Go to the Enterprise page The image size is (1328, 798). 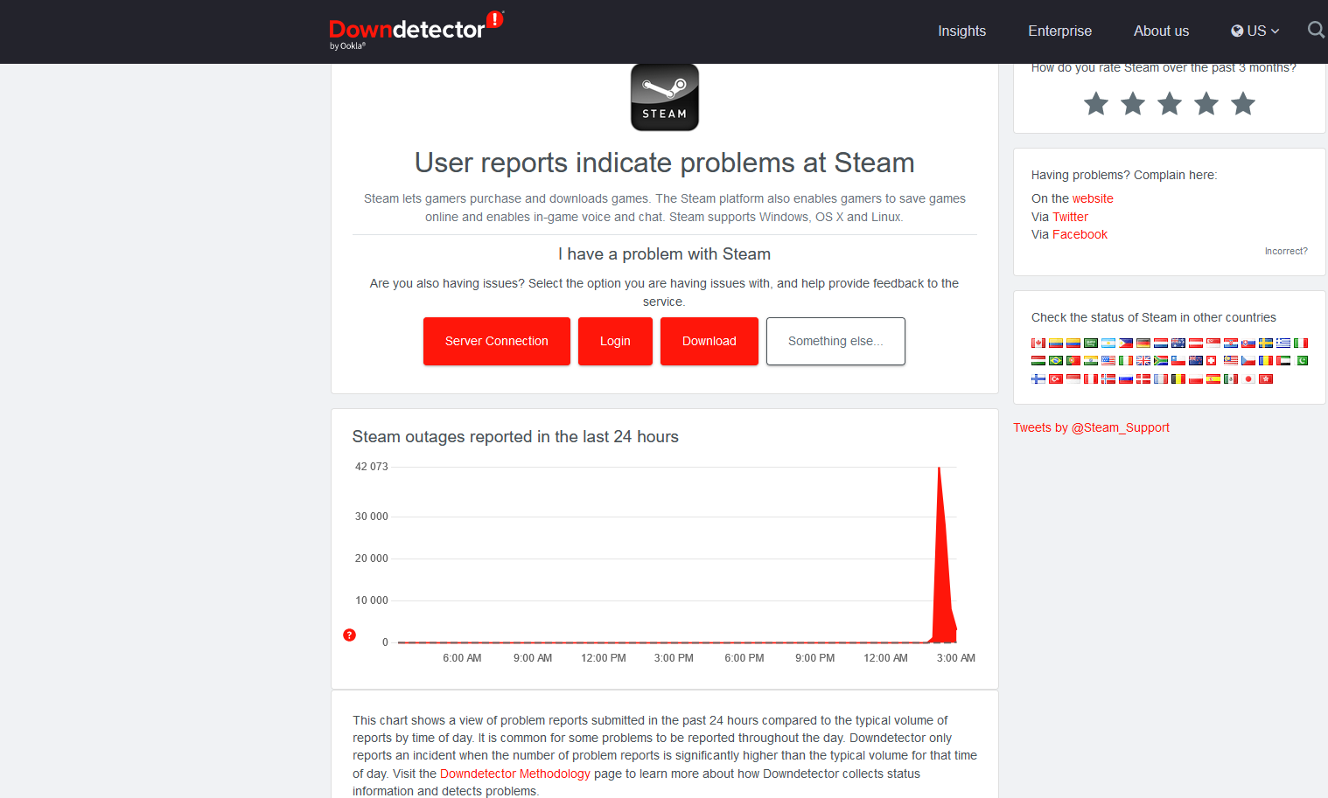1059,31
